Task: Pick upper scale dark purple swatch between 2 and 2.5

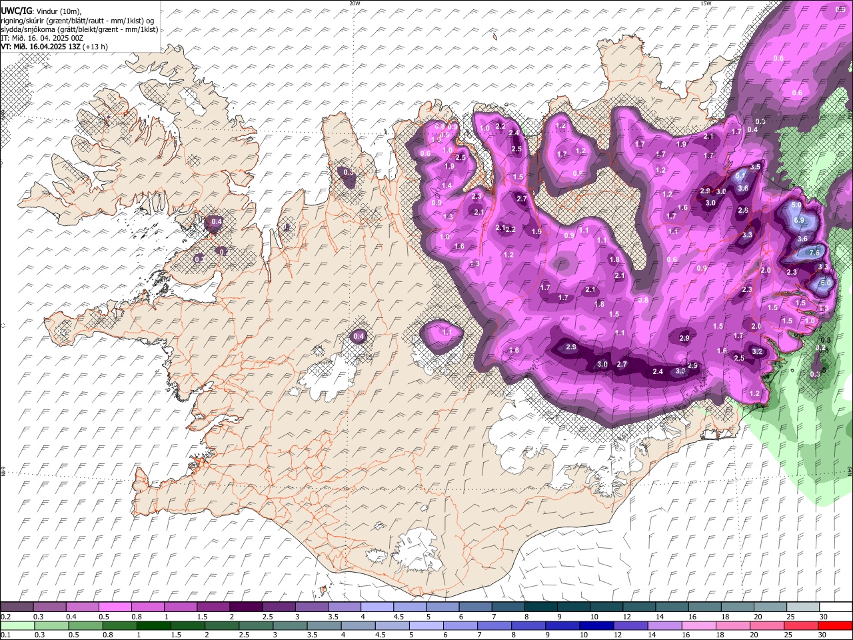Action: click(246, 607)
